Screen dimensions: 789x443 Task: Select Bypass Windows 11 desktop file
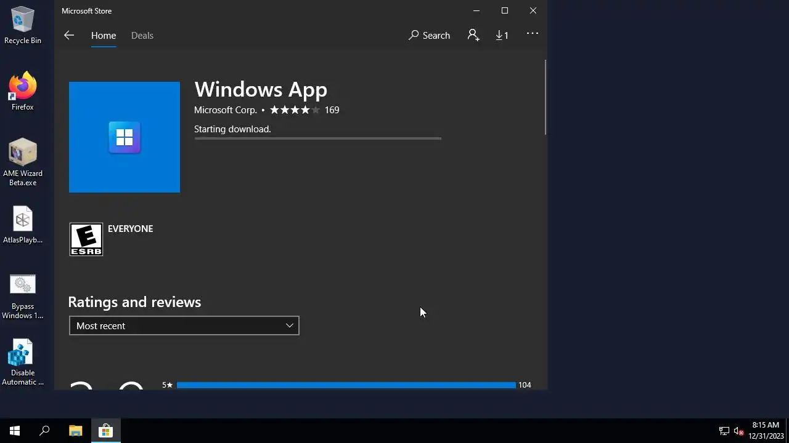click(23, 297)
